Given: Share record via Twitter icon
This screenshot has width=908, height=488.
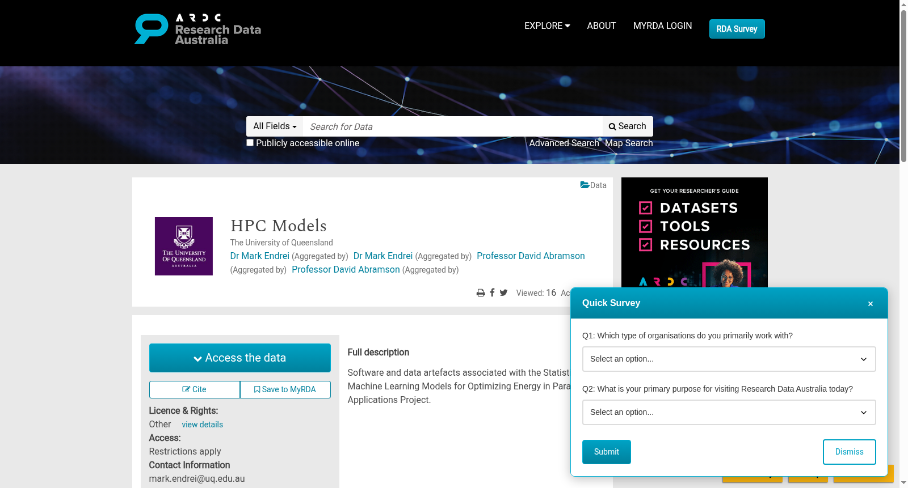Looking at the screenshot, I should pos(503,292).
